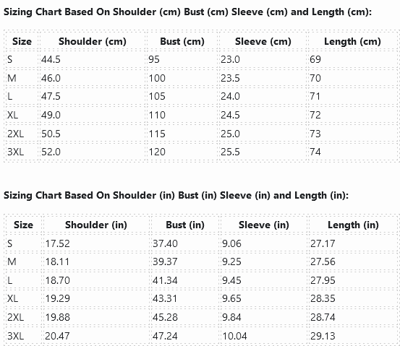The height and width of the screenshot is (346, 400).
Task: Click the Bust (in) column header
Action: pyautogui.click(x=185, y=225)
